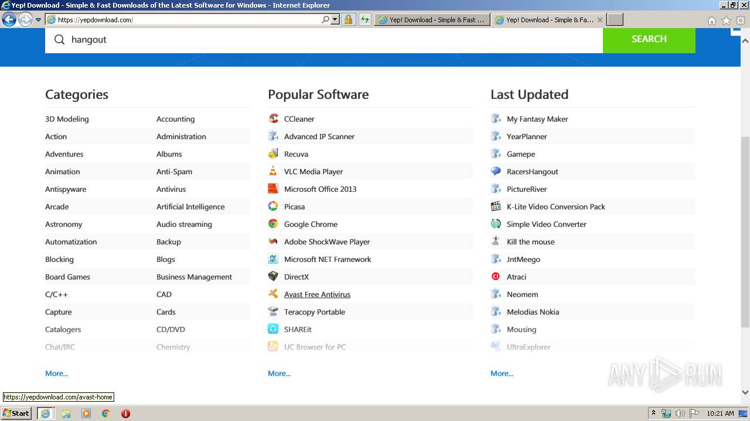750x421 pixels.
Task: Click Internet Explorer in the taskbar
Action: [x=45, y=413]
